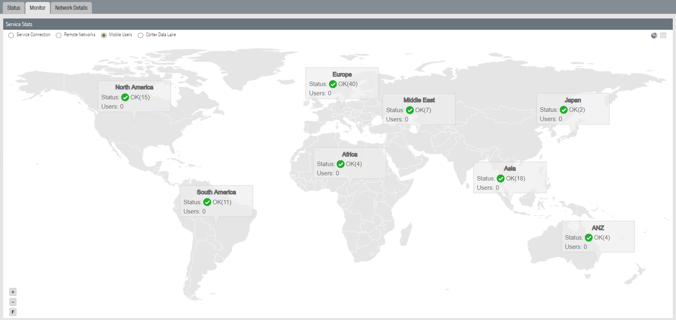Image resolution: width=676 pixels, height=320 pixels.
Task: Open the Monitor tab
Action: pos(37,8)
